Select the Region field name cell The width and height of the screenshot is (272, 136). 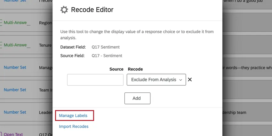45,23
